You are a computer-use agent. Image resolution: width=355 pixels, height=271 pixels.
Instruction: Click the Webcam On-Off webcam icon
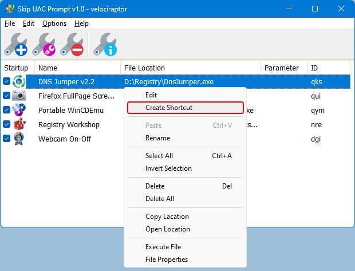[x=19, y=139]
